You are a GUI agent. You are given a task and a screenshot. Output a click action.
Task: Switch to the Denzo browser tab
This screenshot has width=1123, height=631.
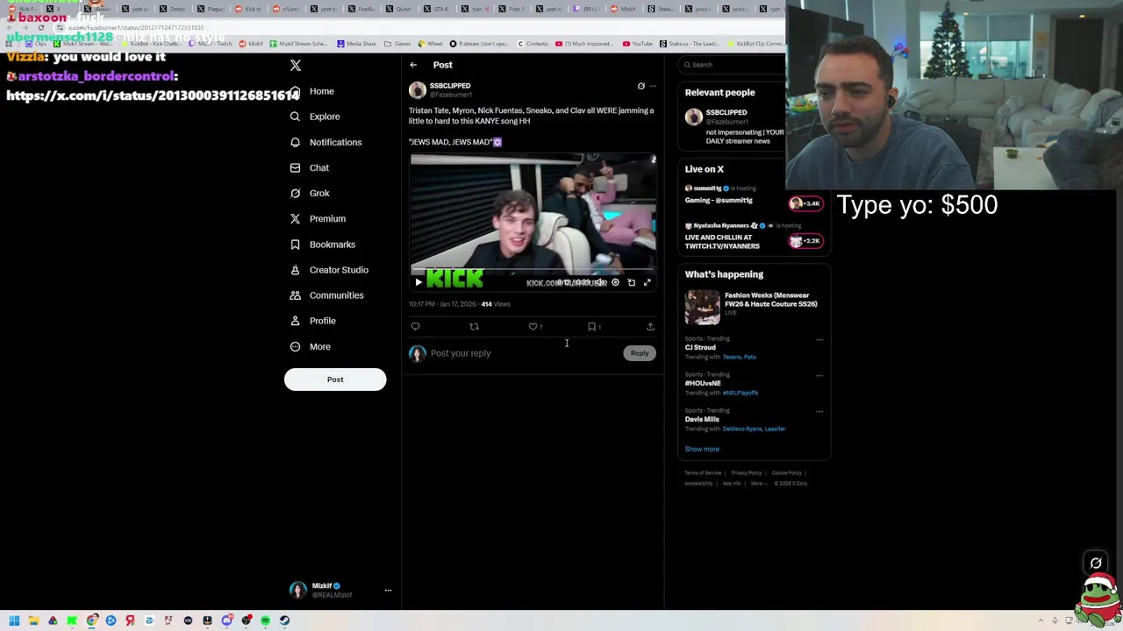[172, 9]
